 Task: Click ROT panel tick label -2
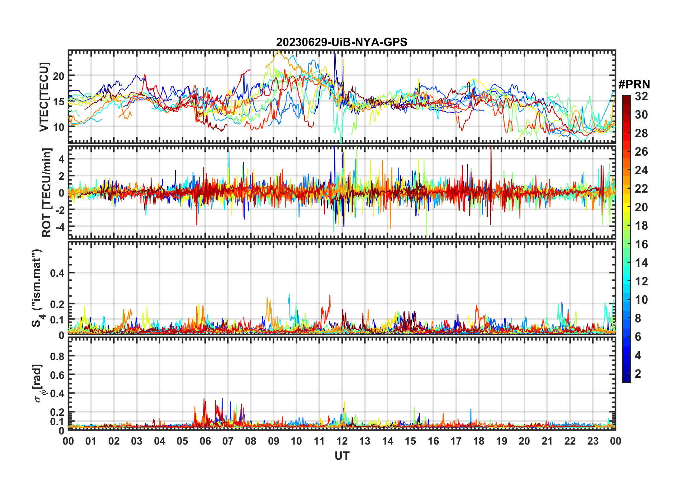(59, 210)
